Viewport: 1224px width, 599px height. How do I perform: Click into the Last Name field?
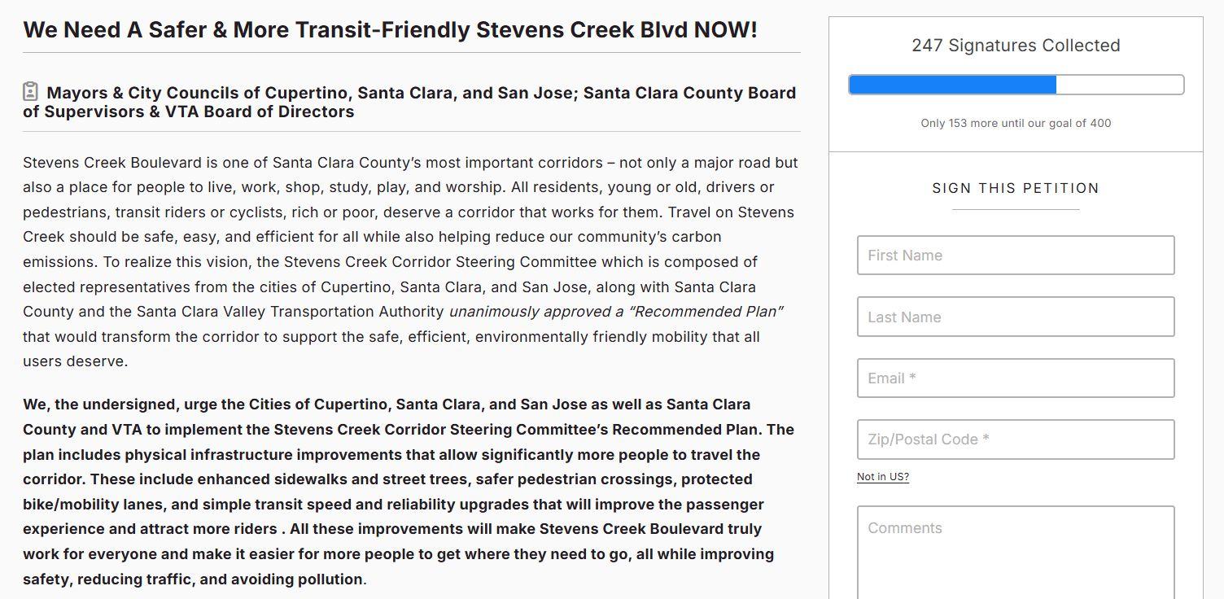pyautogui.click(x=1015, y=317)
